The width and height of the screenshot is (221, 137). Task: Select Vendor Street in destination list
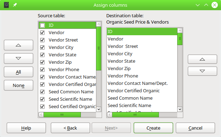click(x=142, y=46)
